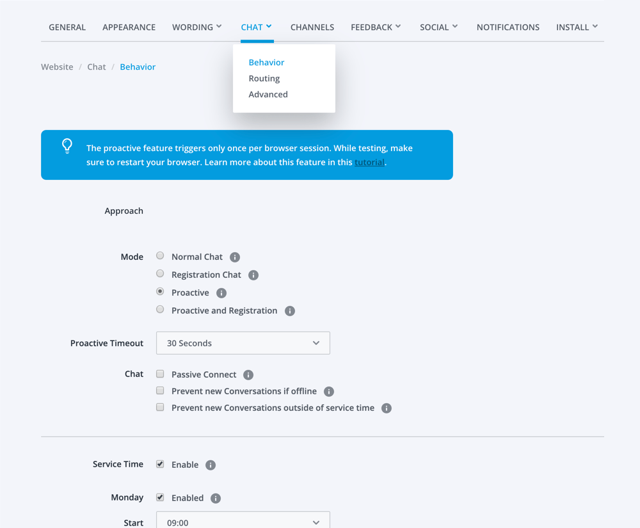Open the General tab
The width and height of the screenshot is (640, 528).
[x=67, y=28]
